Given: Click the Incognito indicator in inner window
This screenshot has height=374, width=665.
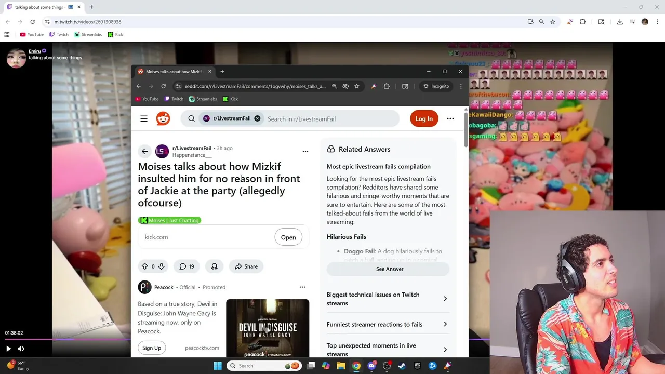Looking at the screenshot, I should [436, 86].
